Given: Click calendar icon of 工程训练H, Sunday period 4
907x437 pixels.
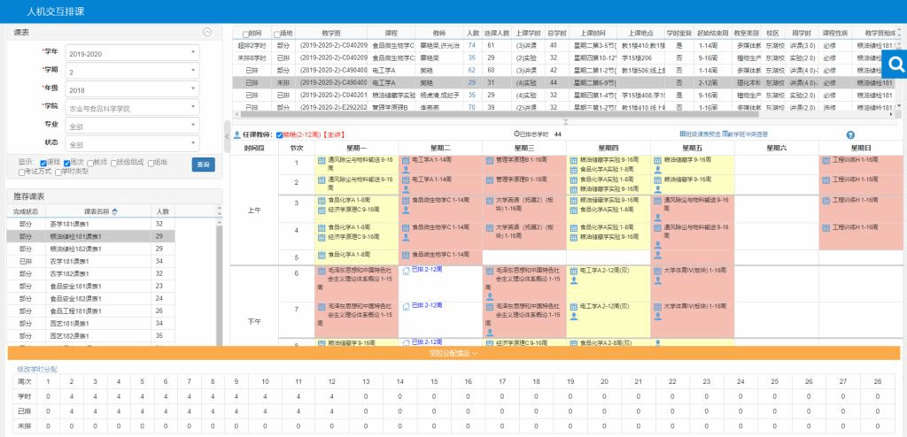Looking at the screenshot, I should [x=826, y=227].
